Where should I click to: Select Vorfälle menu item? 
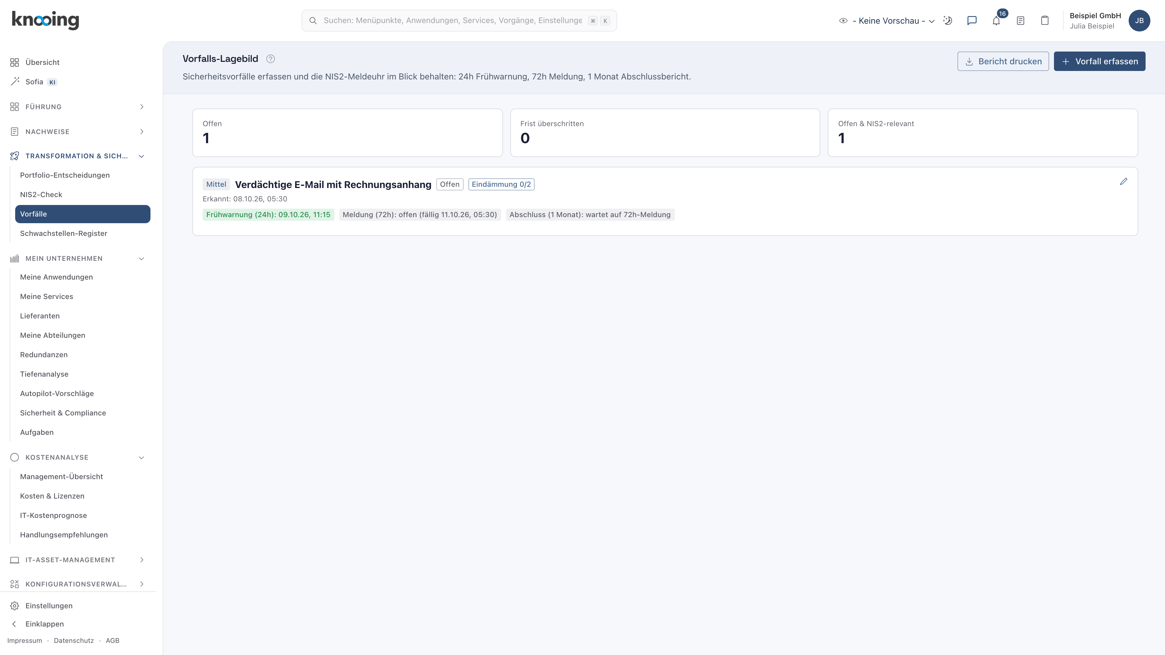click(x=83, y=214)
